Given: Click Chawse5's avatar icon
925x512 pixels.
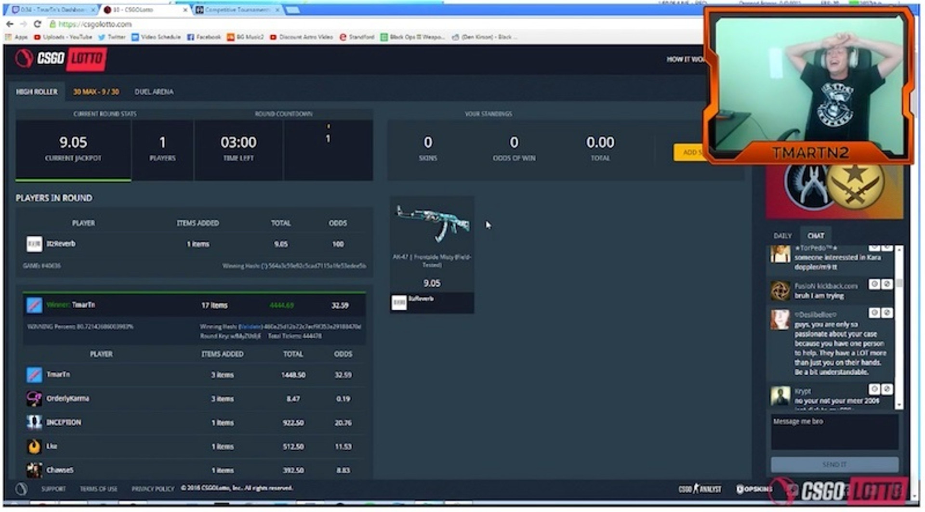Looking at the screenshot, I should pos(34,470).
